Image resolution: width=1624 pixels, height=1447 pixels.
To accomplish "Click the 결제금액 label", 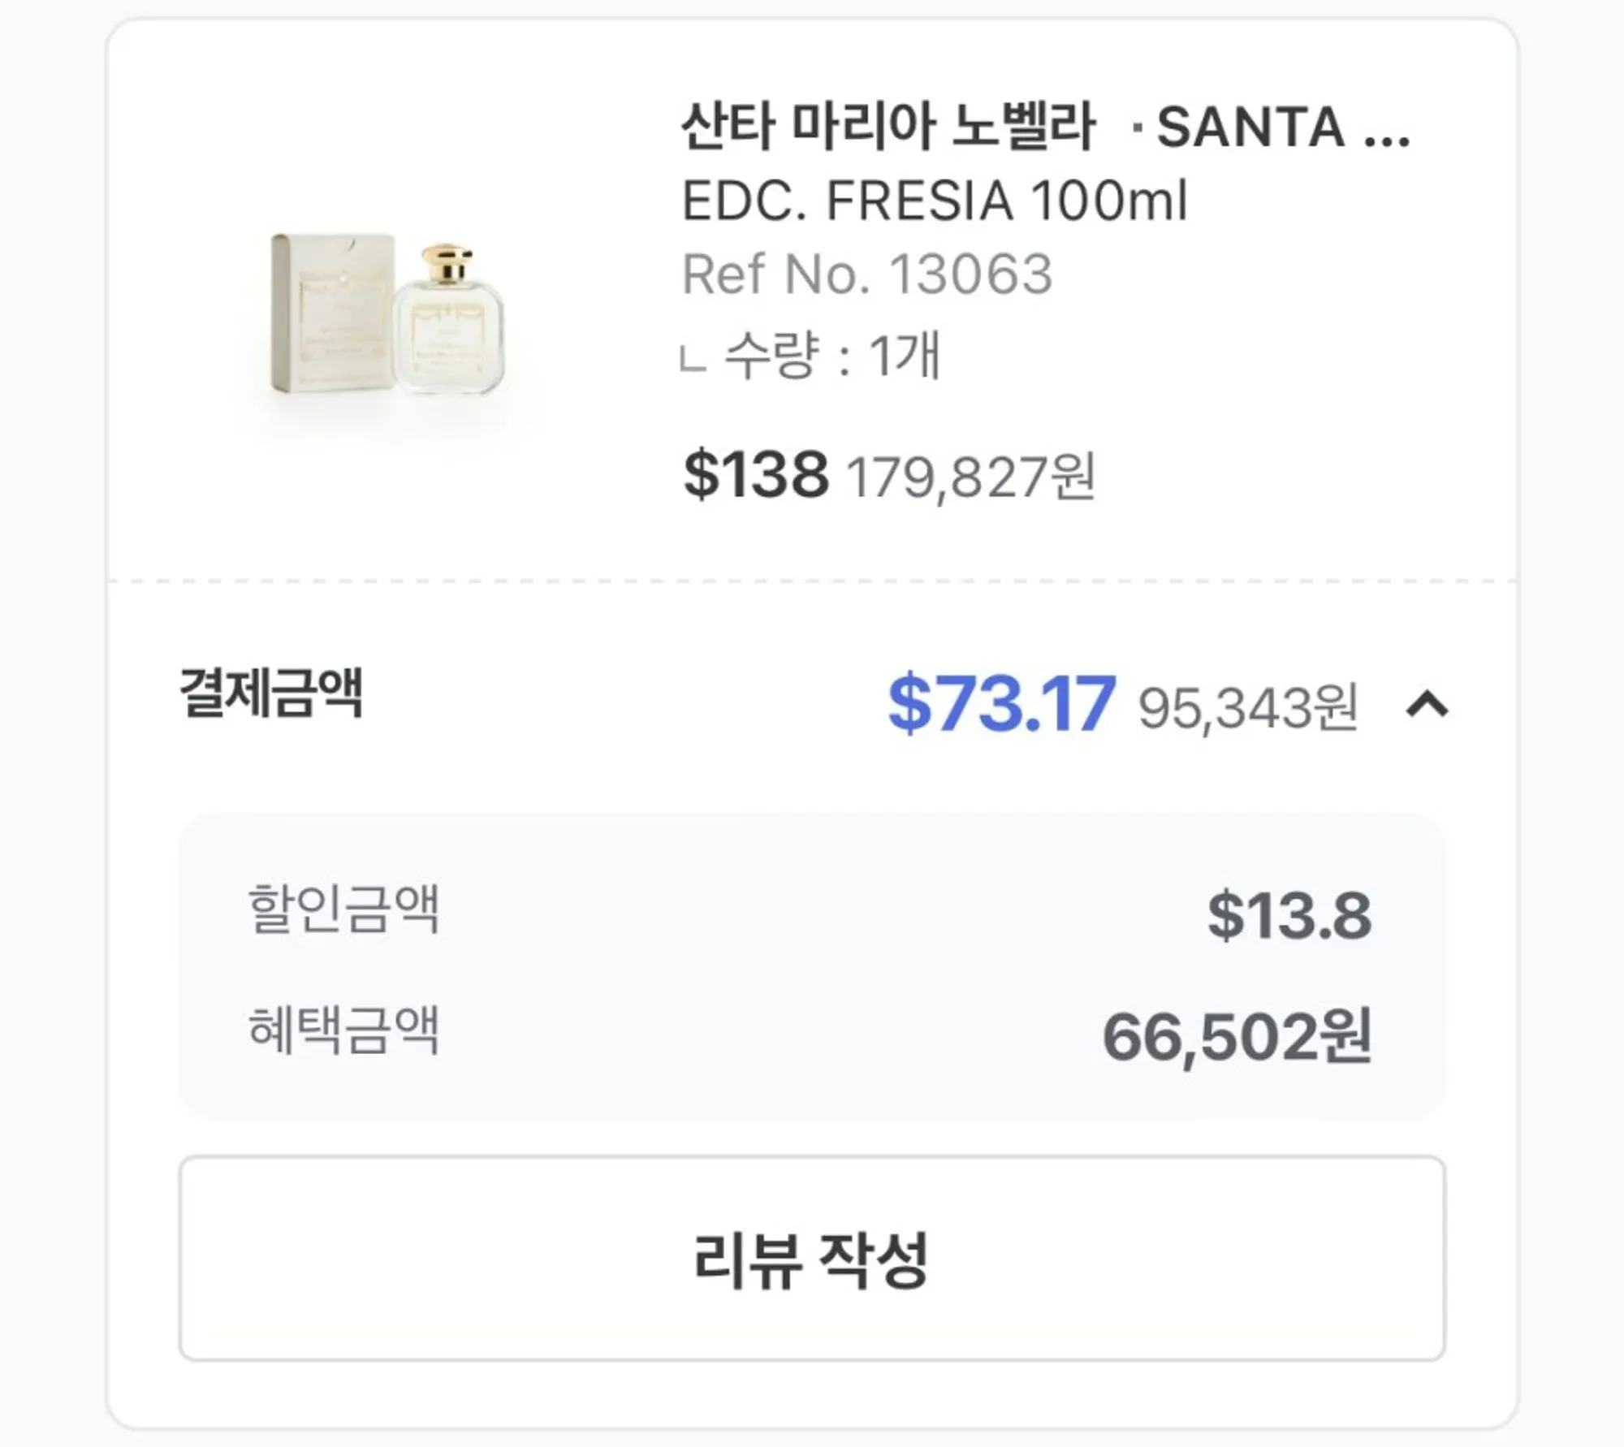I will [x=271, y=693].
